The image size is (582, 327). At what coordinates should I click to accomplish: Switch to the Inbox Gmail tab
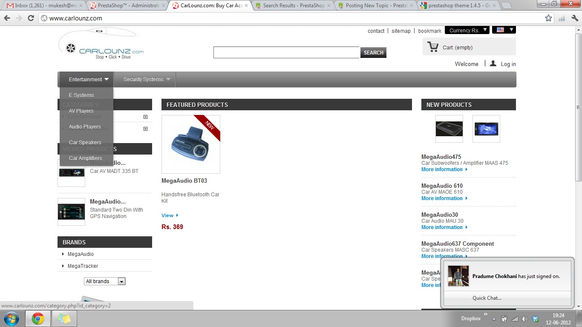point(44,6)
